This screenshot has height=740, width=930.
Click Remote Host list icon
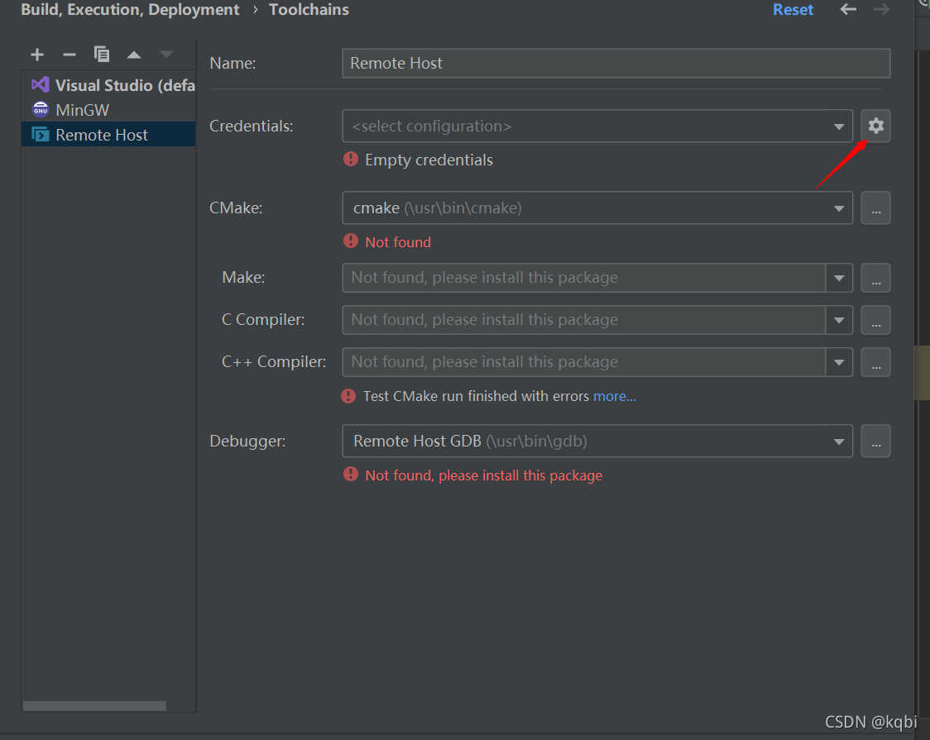click(41, 135)
